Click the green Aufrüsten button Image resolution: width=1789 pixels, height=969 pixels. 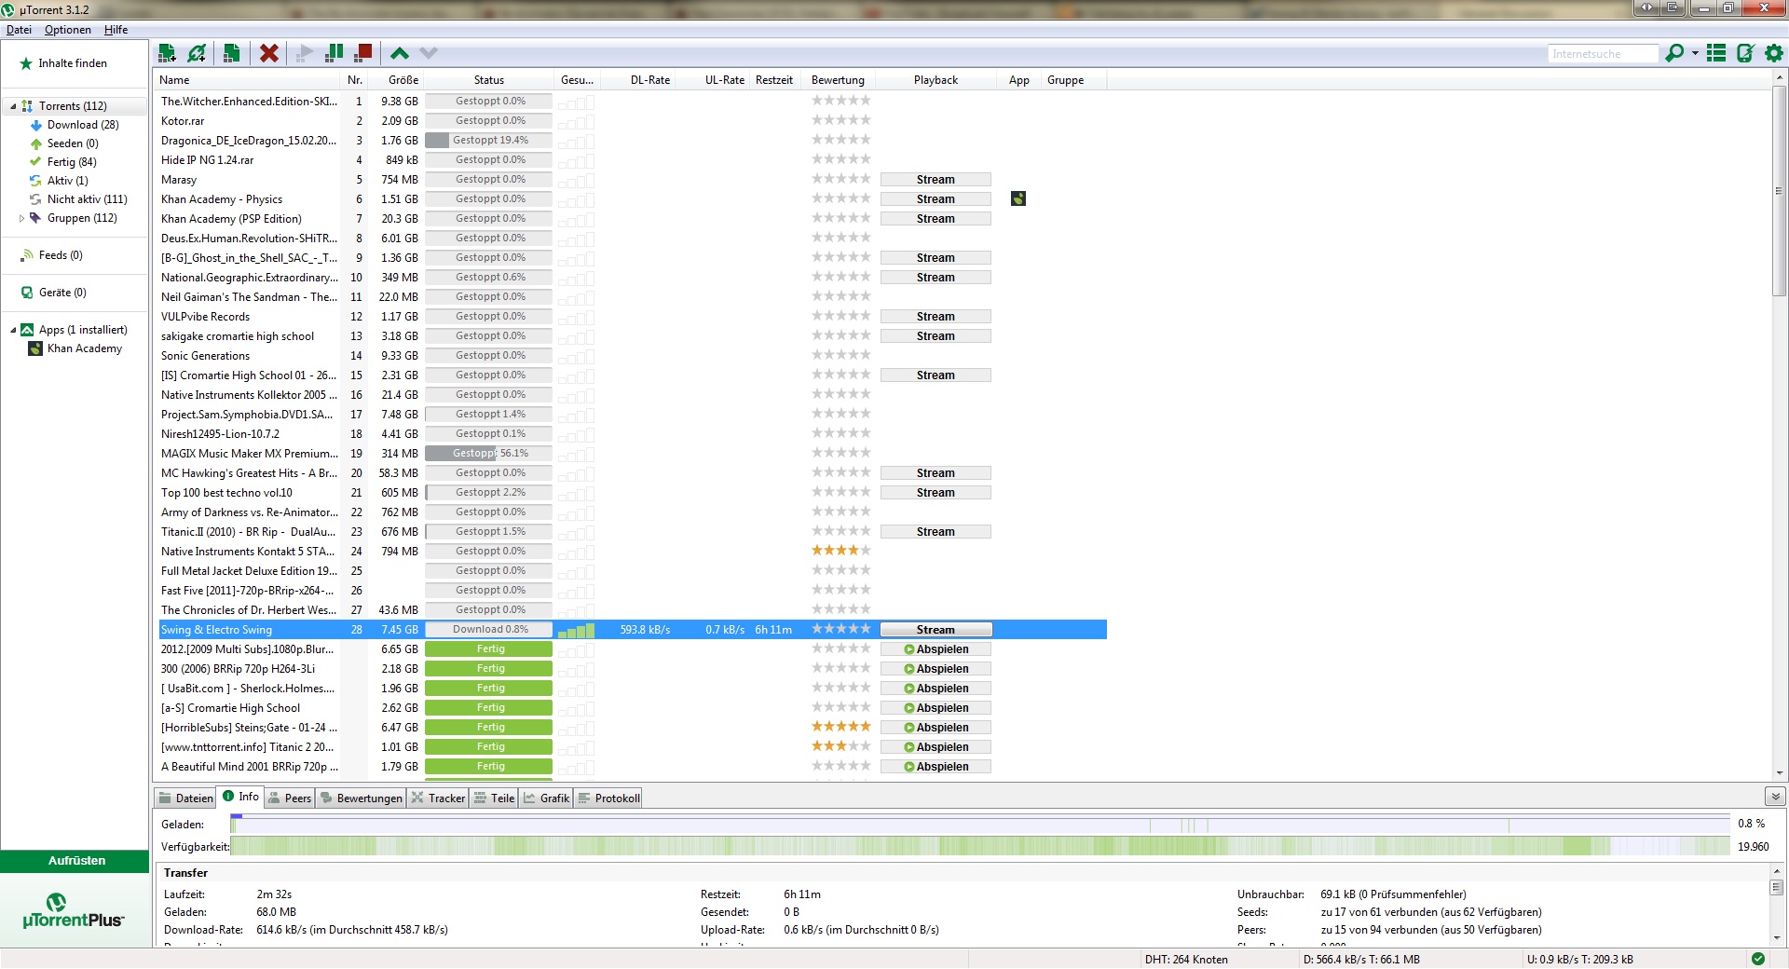point(75,861)
